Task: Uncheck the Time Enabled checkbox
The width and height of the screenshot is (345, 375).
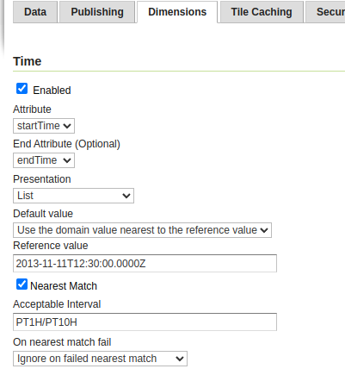Action: [x=22, y=89]
